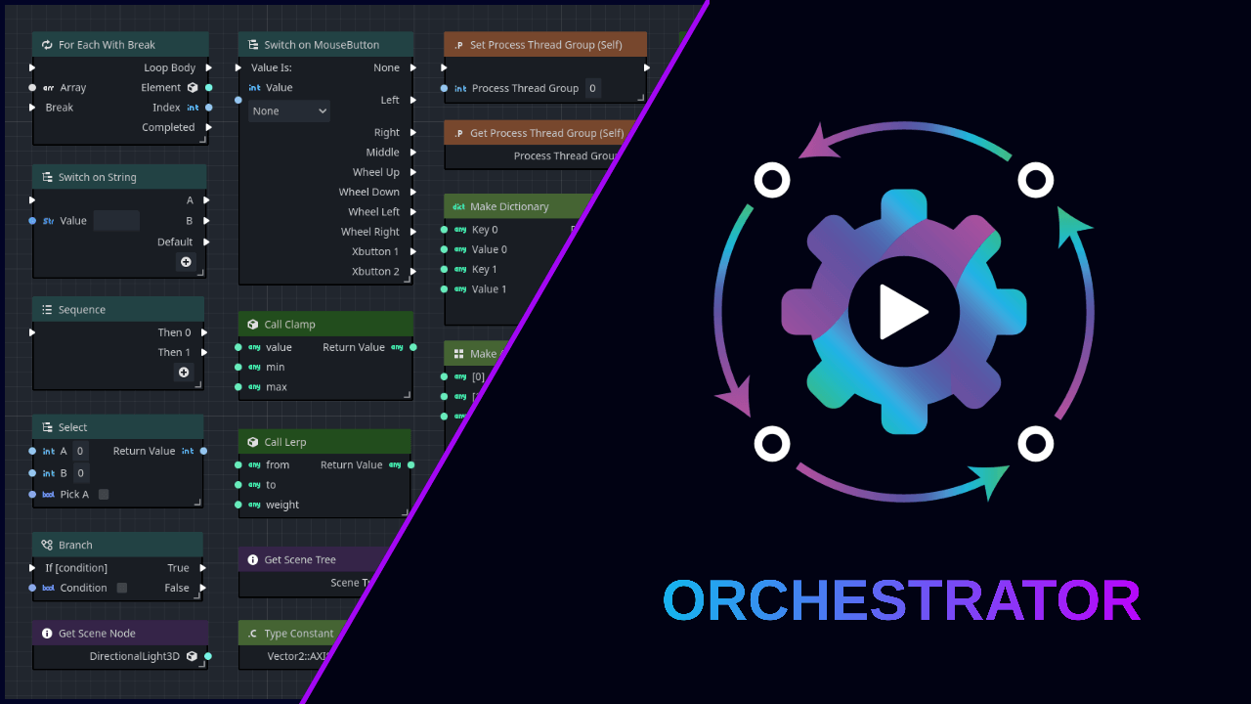The height and width of the screenshot is (704, 1251).
Task: Click the Value 1 label in Make Dictionary
Action: point(490,289)
